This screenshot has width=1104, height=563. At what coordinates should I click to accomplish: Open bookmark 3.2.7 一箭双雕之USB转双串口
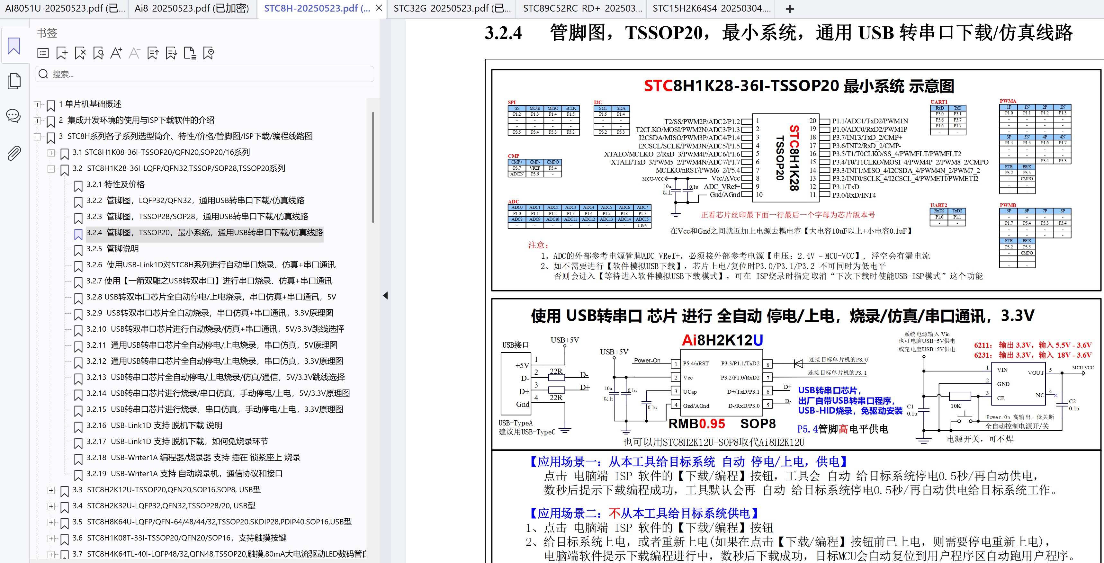click(209, 281)
